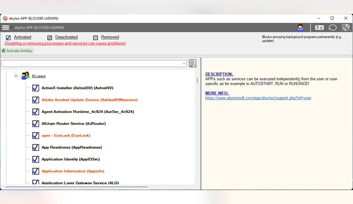Select Application Identity (AppIDSvc) entry
This screenshot has width=353, height=204.
point(71,159)
